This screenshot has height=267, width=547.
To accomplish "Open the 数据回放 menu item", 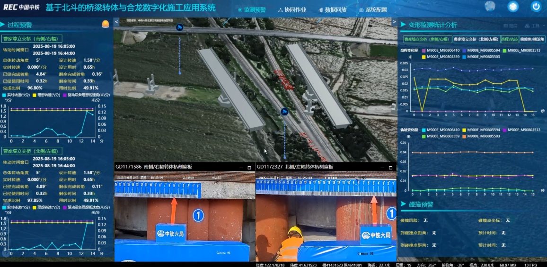I will (x=333, y=10).
